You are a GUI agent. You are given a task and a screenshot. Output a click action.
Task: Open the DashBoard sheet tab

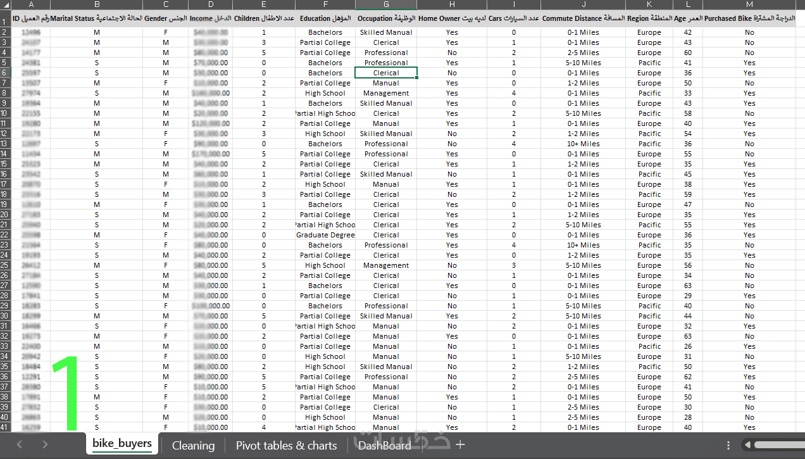tap(384, 445)
